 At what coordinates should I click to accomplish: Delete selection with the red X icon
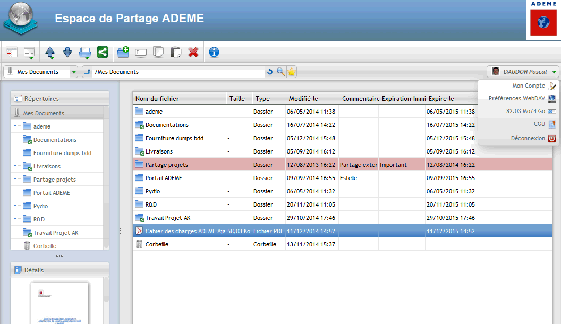pyautogui.click(x=193, y=52)
